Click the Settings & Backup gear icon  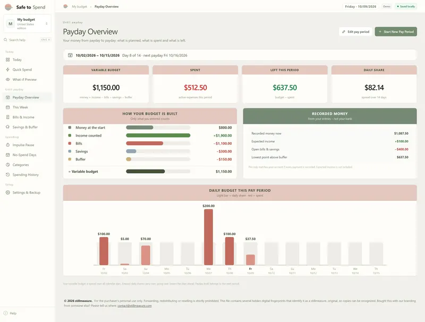point(7,192)
